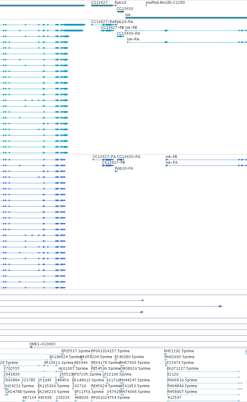Click the 488036 feature label
The height and width of the screenshot is (402, 247).
pyautogui.click(x=82, y=397)
